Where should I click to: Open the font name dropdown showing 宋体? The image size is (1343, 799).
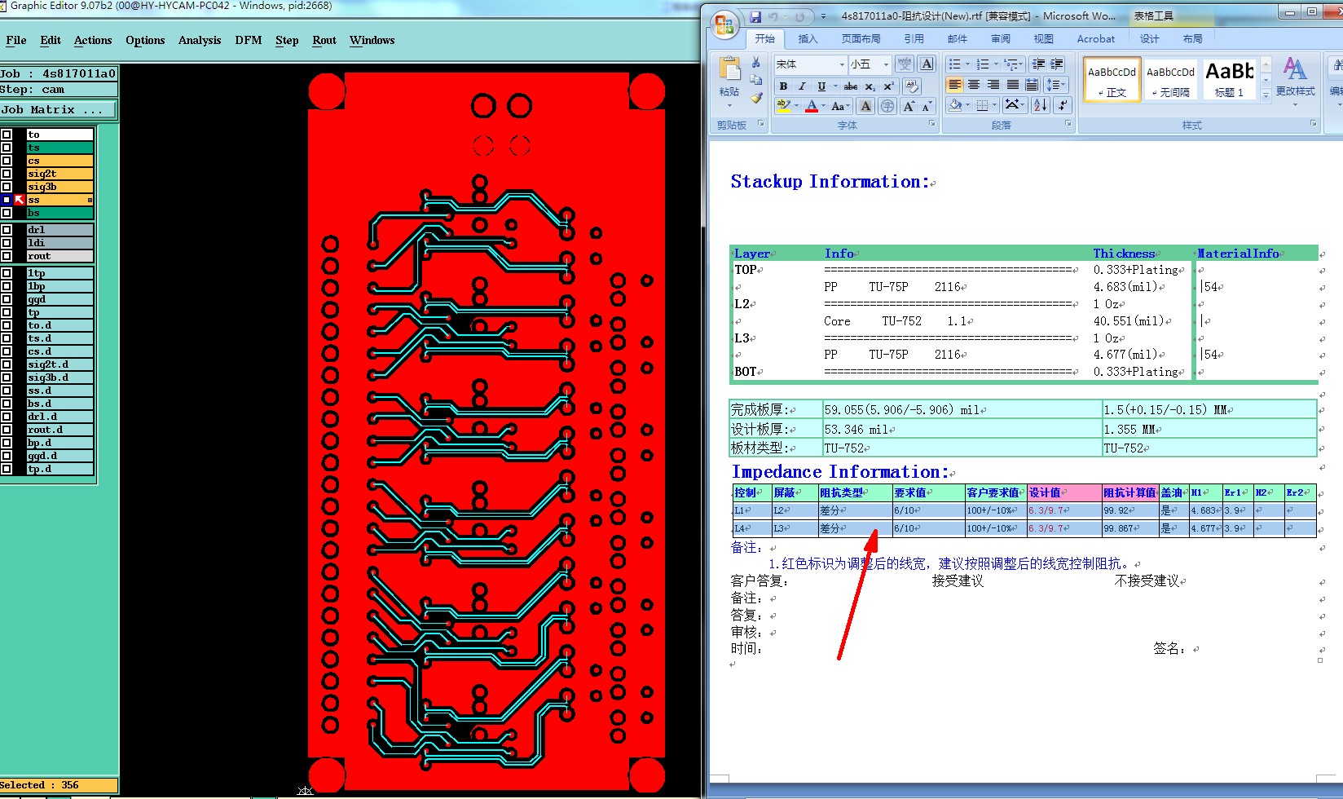click(842, 64)
